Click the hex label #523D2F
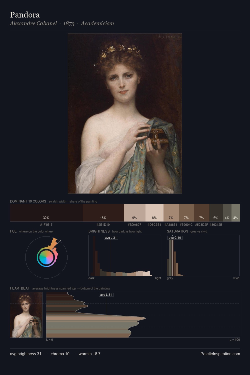The width and height of the screenshot is (250, 375). (x=201, y=225)
